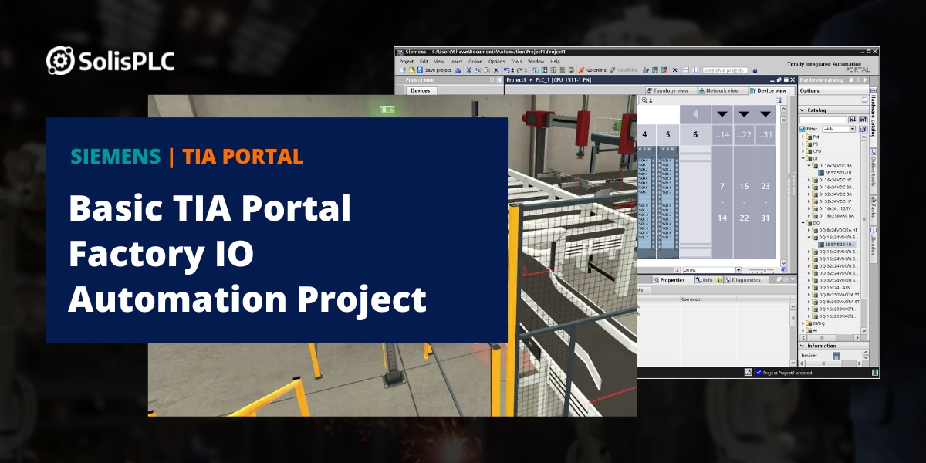926x463 pixels.
Task: Select the 6ES7 522-1B module
Action: click(x=840, y=245)
